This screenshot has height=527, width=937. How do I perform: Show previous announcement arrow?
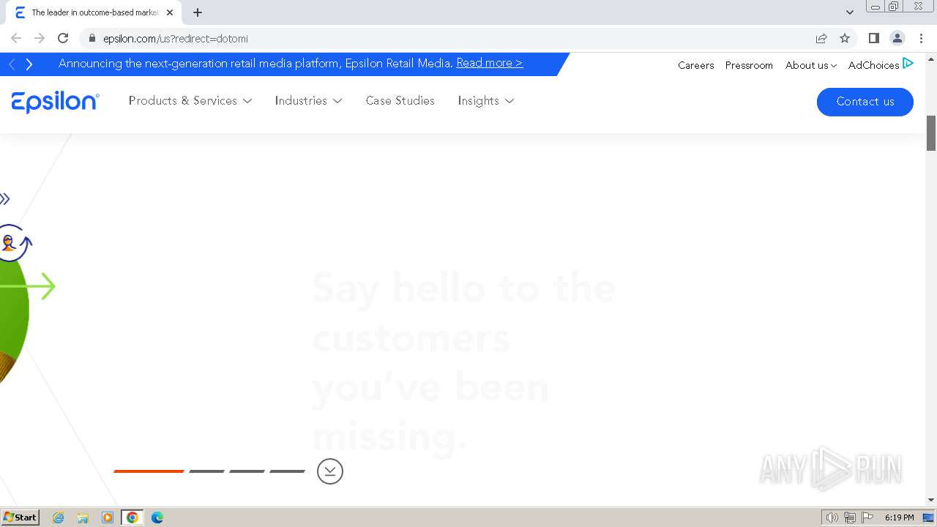pyautogui.click(x=12, y=64)
